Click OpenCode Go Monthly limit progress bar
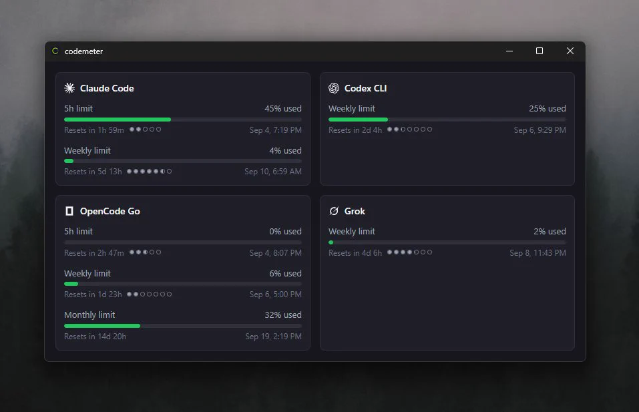 [182, 326]
